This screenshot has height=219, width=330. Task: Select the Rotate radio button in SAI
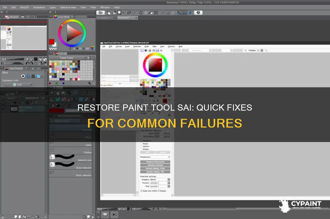pos(141,149)
